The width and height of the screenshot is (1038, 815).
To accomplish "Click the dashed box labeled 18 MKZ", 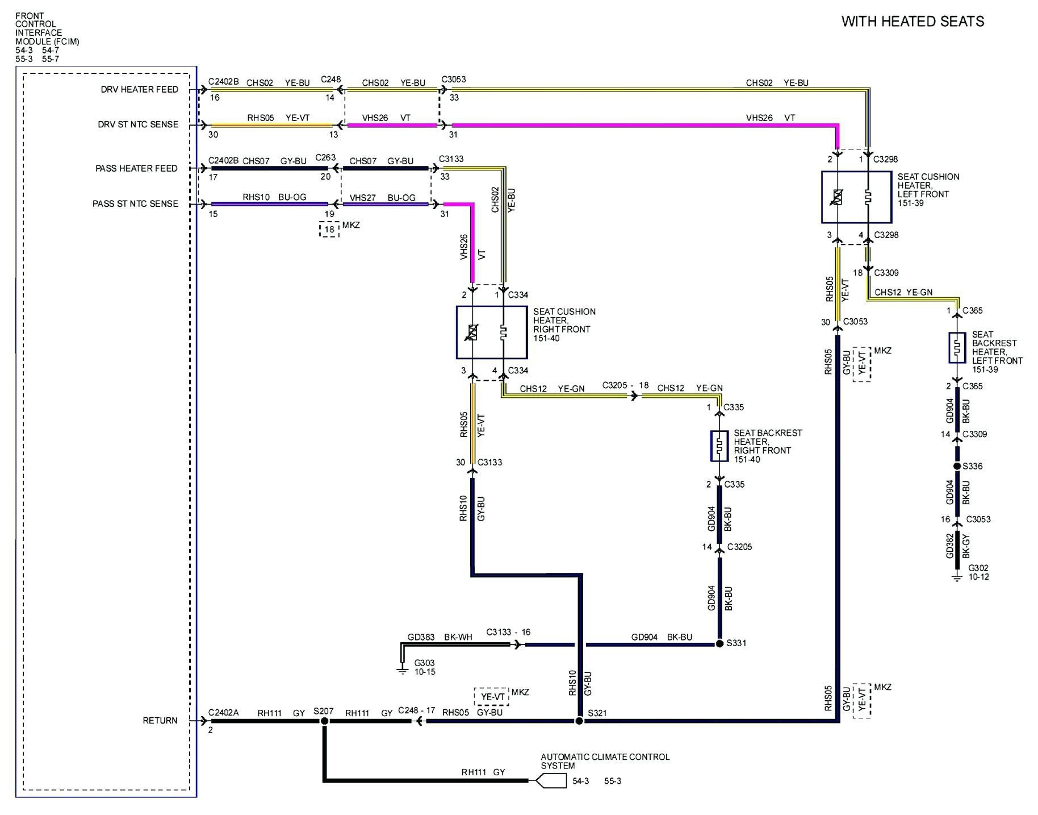I will (x=329, y=230).
